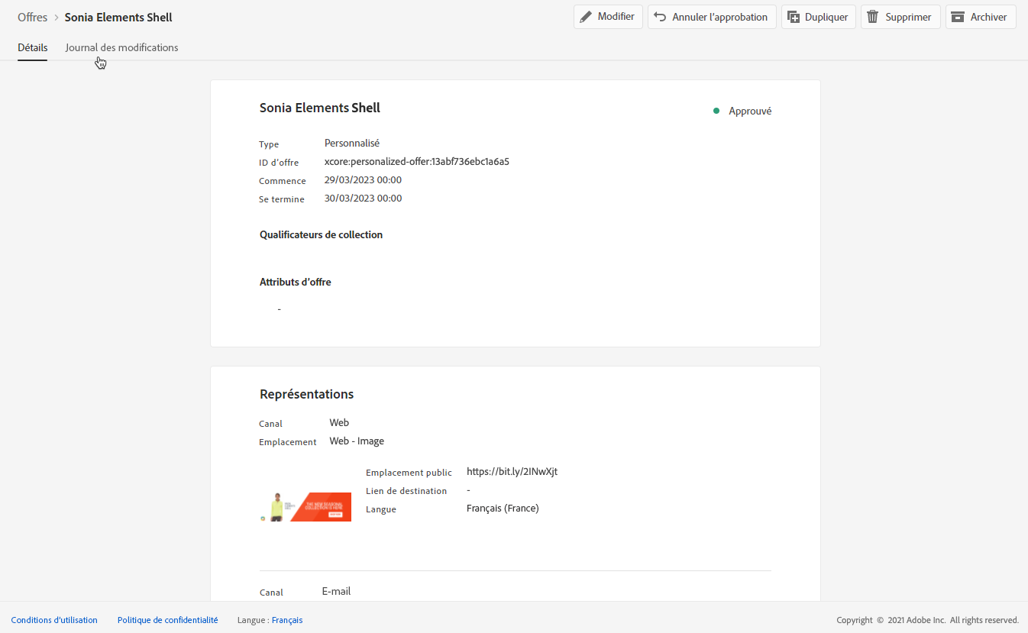Open Politique de confidentialité in the footer
The image size is (1028, 633).
click(167, 620)
